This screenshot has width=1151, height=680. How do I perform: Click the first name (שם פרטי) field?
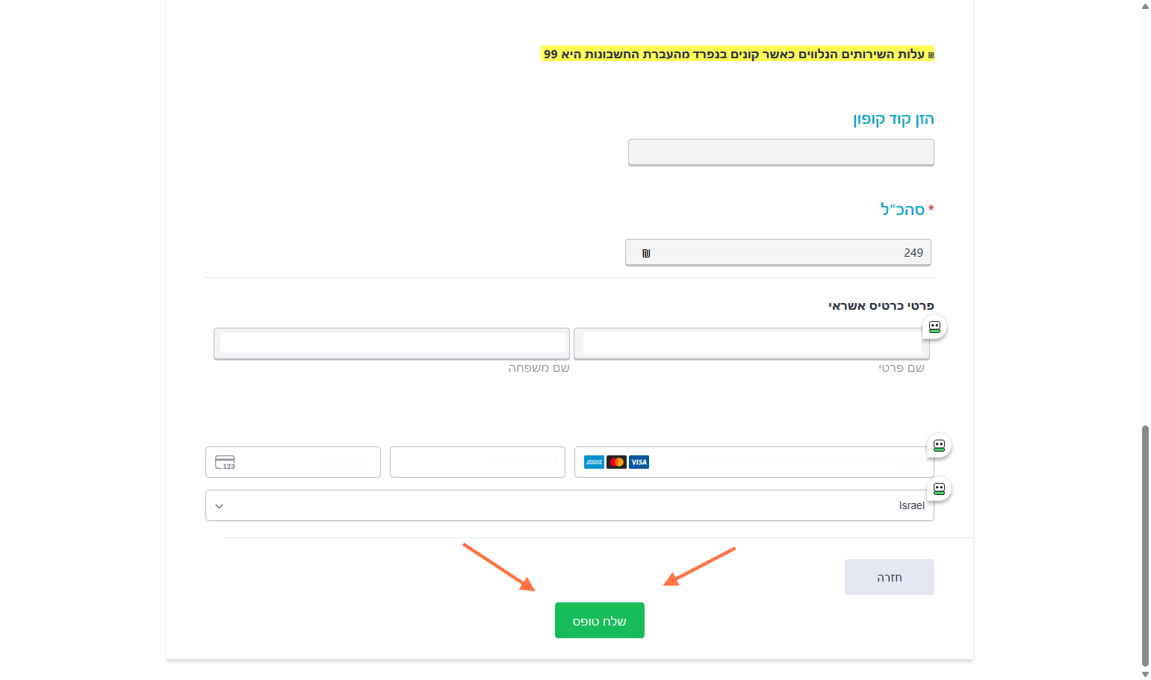point(751,343)
